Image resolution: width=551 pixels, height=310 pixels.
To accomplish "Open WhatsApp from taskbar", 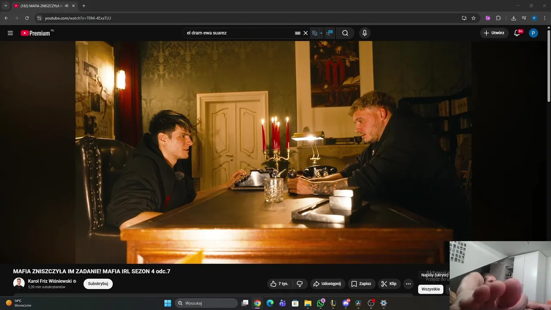I will (x=321, y=303).
